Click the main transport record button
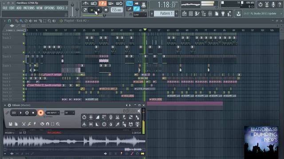284x159 pixels. click(x=106, y=10)
